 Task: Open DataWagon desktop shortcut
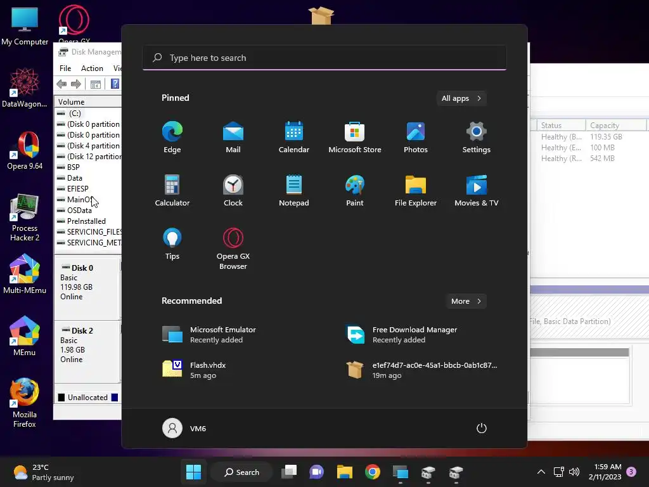click(x=25, y=88)
